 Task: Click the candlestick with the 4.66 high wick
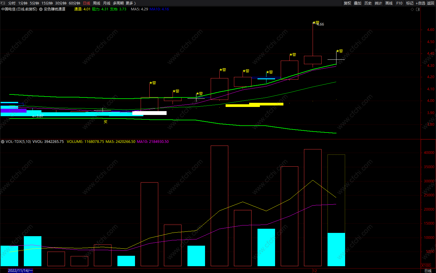point(313,60)
